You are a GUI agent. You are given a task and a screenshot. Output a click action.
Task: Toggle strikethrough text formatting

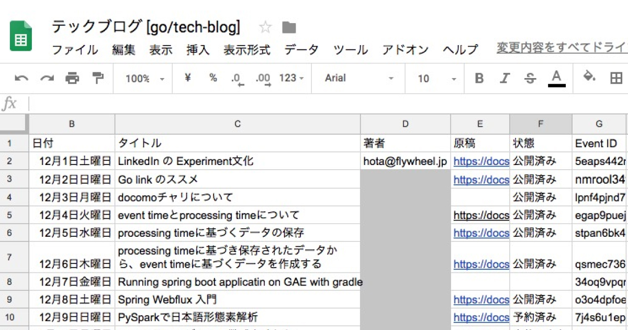tap(530, 79)
